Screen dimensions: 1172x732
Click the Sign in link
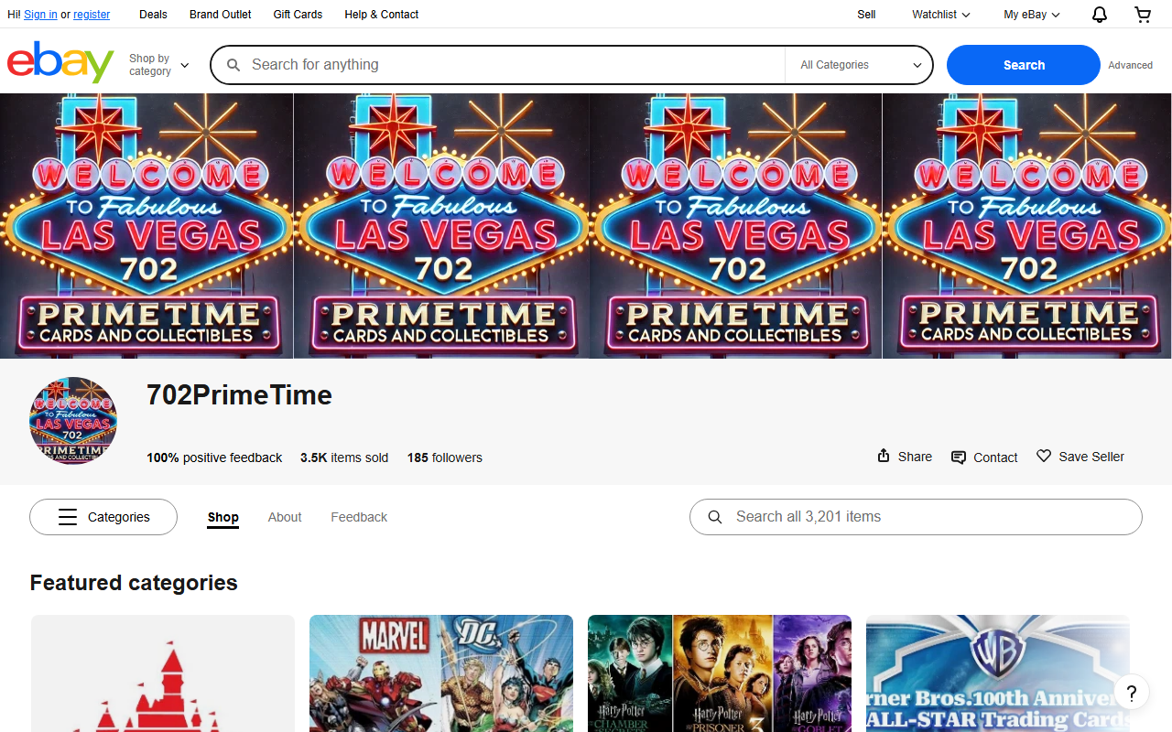tap(40, 15)
